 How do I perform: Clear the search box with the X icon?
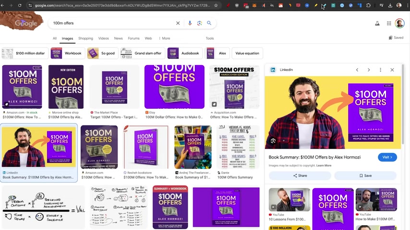178,23
